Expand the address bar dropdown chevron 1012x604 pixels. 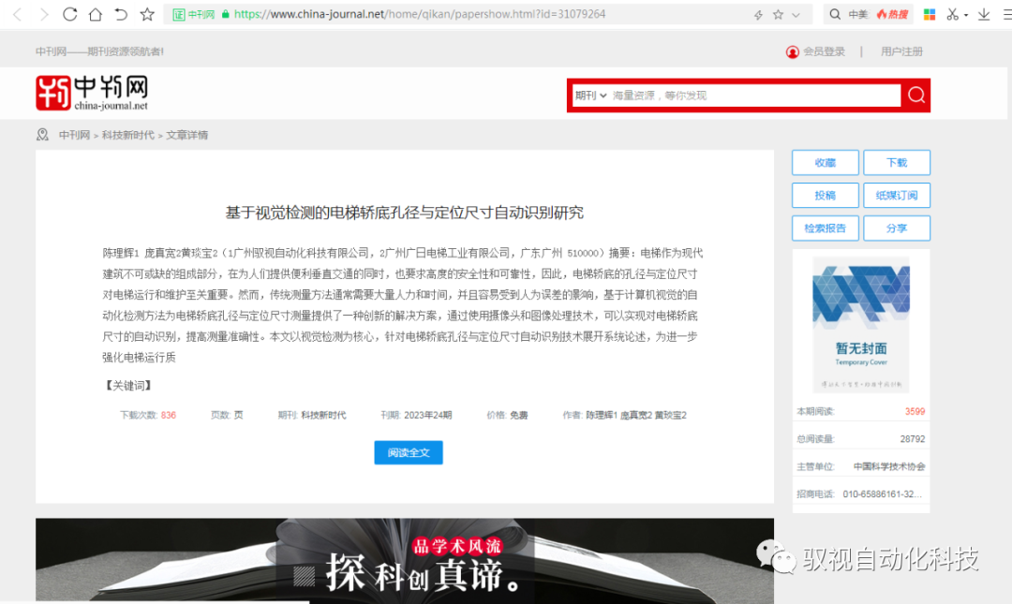click(x=796, y=15)
